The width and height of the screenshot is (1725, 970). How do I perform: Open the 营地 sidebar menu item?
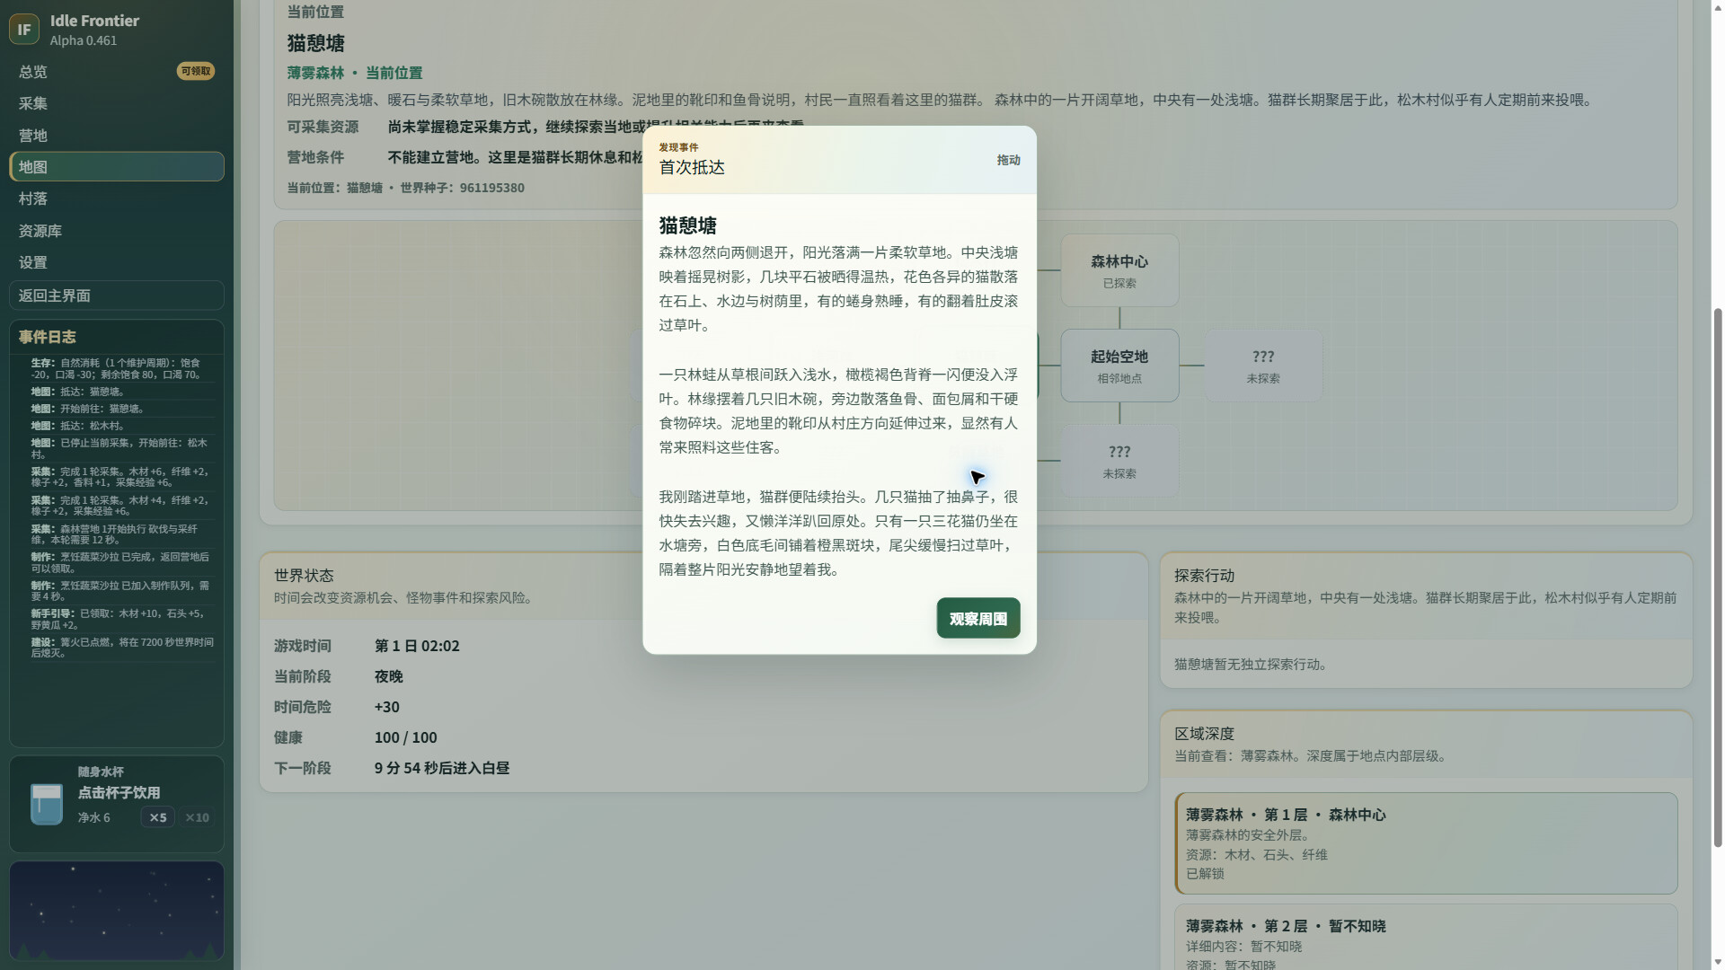(x=117, y=135)
